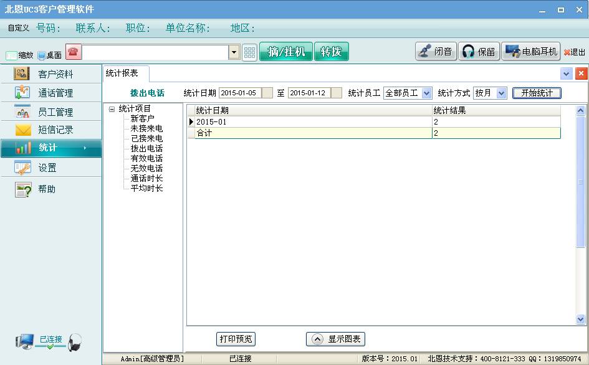The image size is (589, 365).
Task: Open 通话管理 in the sidebar
Action: coord(51,92)
